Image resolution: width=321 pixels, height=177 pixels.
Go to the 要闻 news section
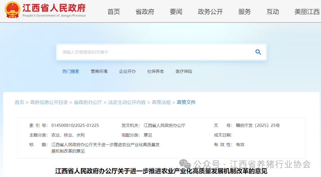176,12
